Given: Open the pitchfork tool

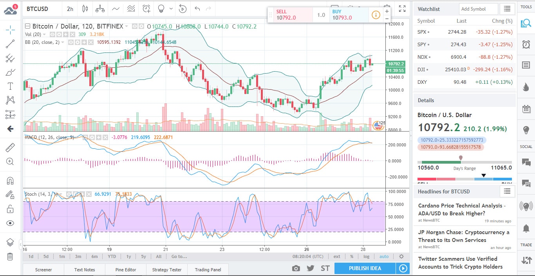Looking at the screenshot, I should (x=10, y=58).
